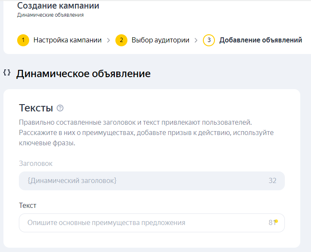Click the Заголовок field label
The width and height of the screenshot is (311, 252).
click(36, 164)
